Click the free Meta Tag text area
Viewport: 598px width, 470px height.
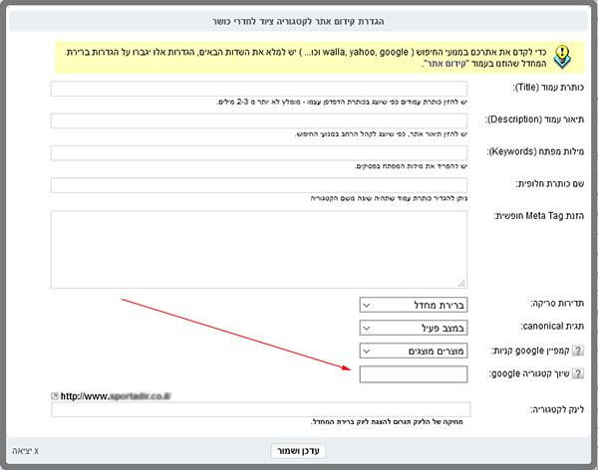click(259, 249)
